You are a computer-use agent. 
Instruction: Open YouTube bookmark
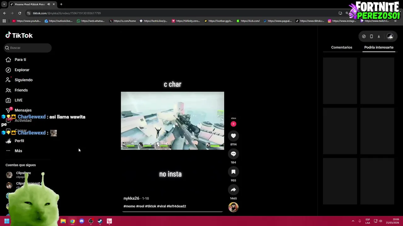click(x=26, y=21)
